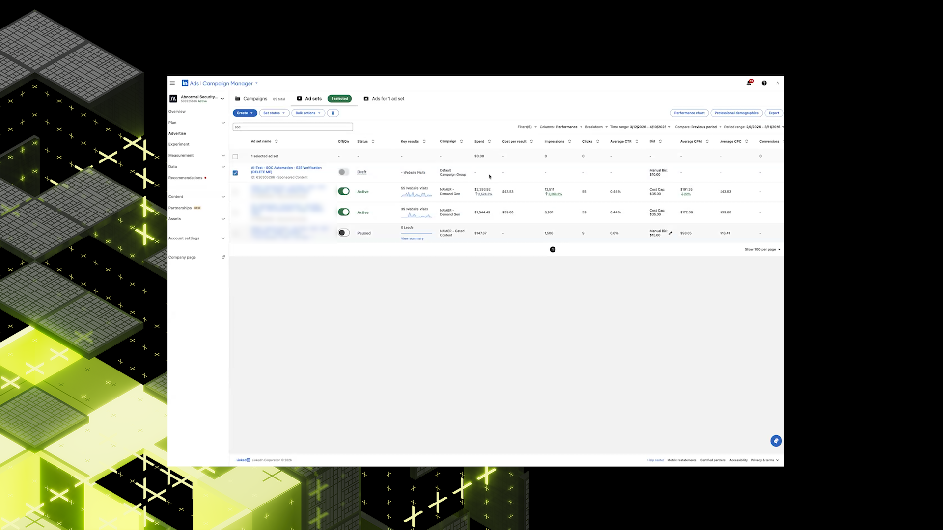
Task: Sort by Clicks column
Action: point(598,142)
